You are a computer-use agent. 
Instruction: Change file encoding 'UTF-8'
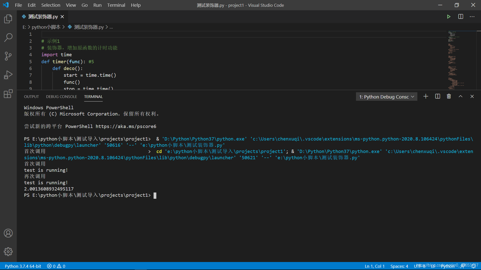point(420,266)
